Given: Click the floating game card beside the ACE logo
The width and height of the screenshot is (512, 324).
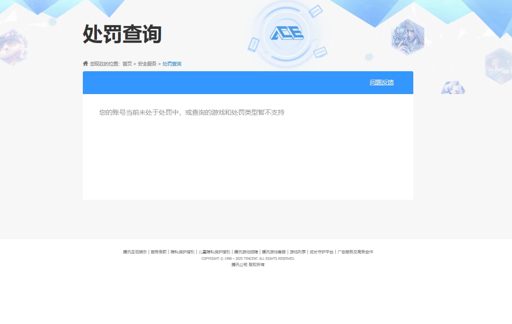Looking at the screenshot, I should pos(316,11).
